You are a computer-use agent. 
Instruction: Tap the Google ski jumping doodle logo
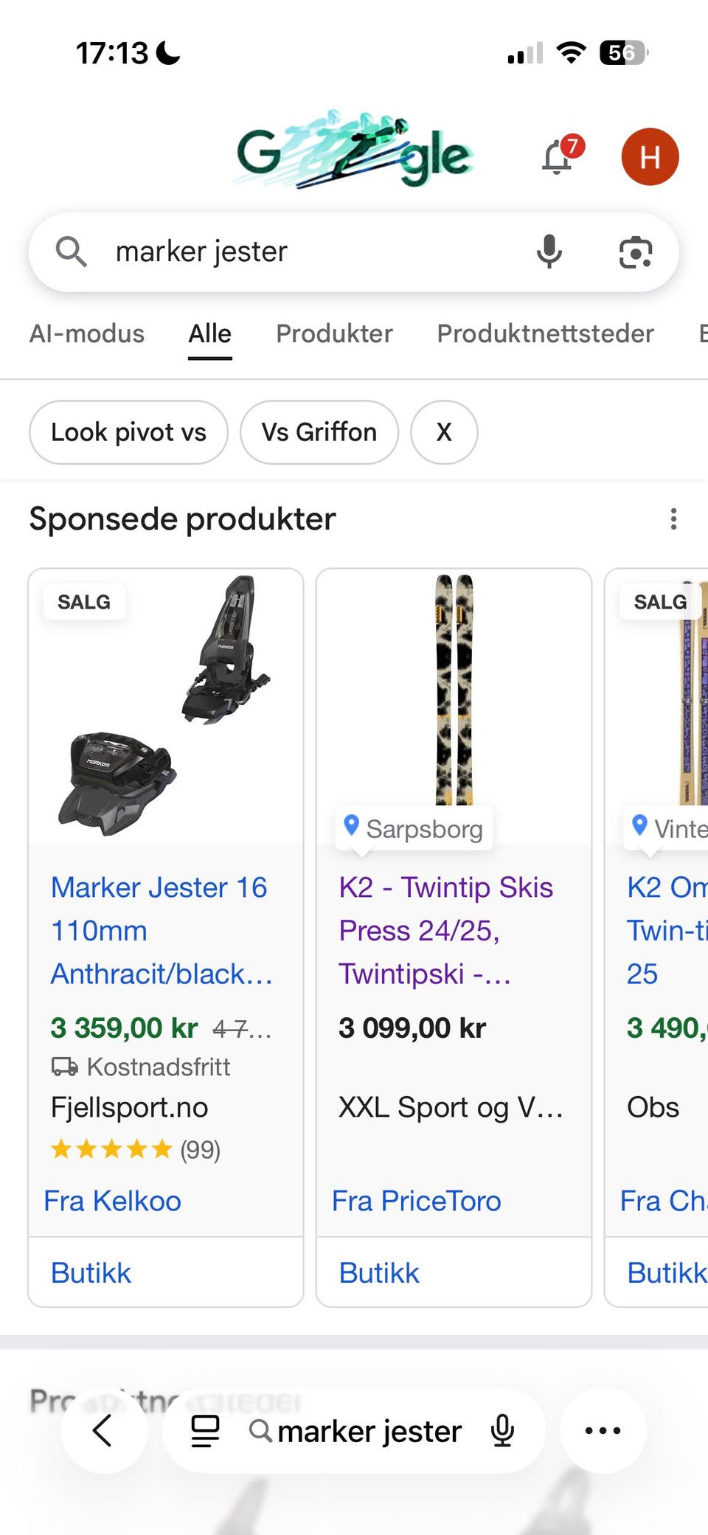(354, 151)
